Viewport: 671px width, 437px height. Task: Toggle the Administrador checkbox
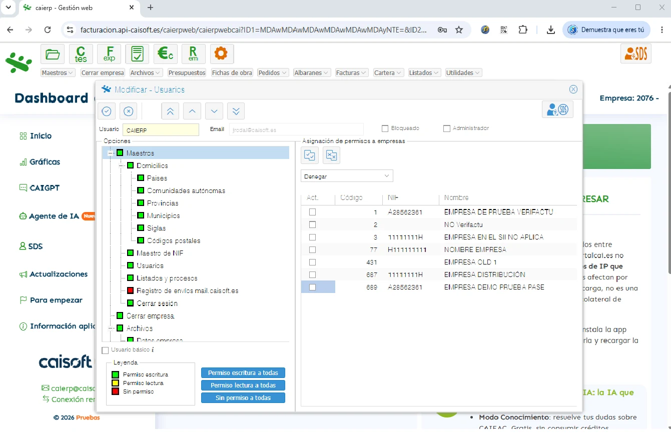447,128
